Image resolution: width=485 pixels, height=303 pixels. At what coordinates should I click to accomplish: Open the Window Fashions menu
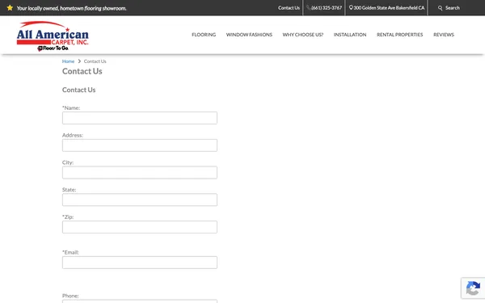point(249,35)
